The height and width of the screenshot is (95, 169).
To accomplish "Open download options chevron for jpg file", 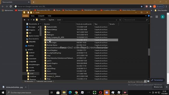I will click(x=26, y=87).
